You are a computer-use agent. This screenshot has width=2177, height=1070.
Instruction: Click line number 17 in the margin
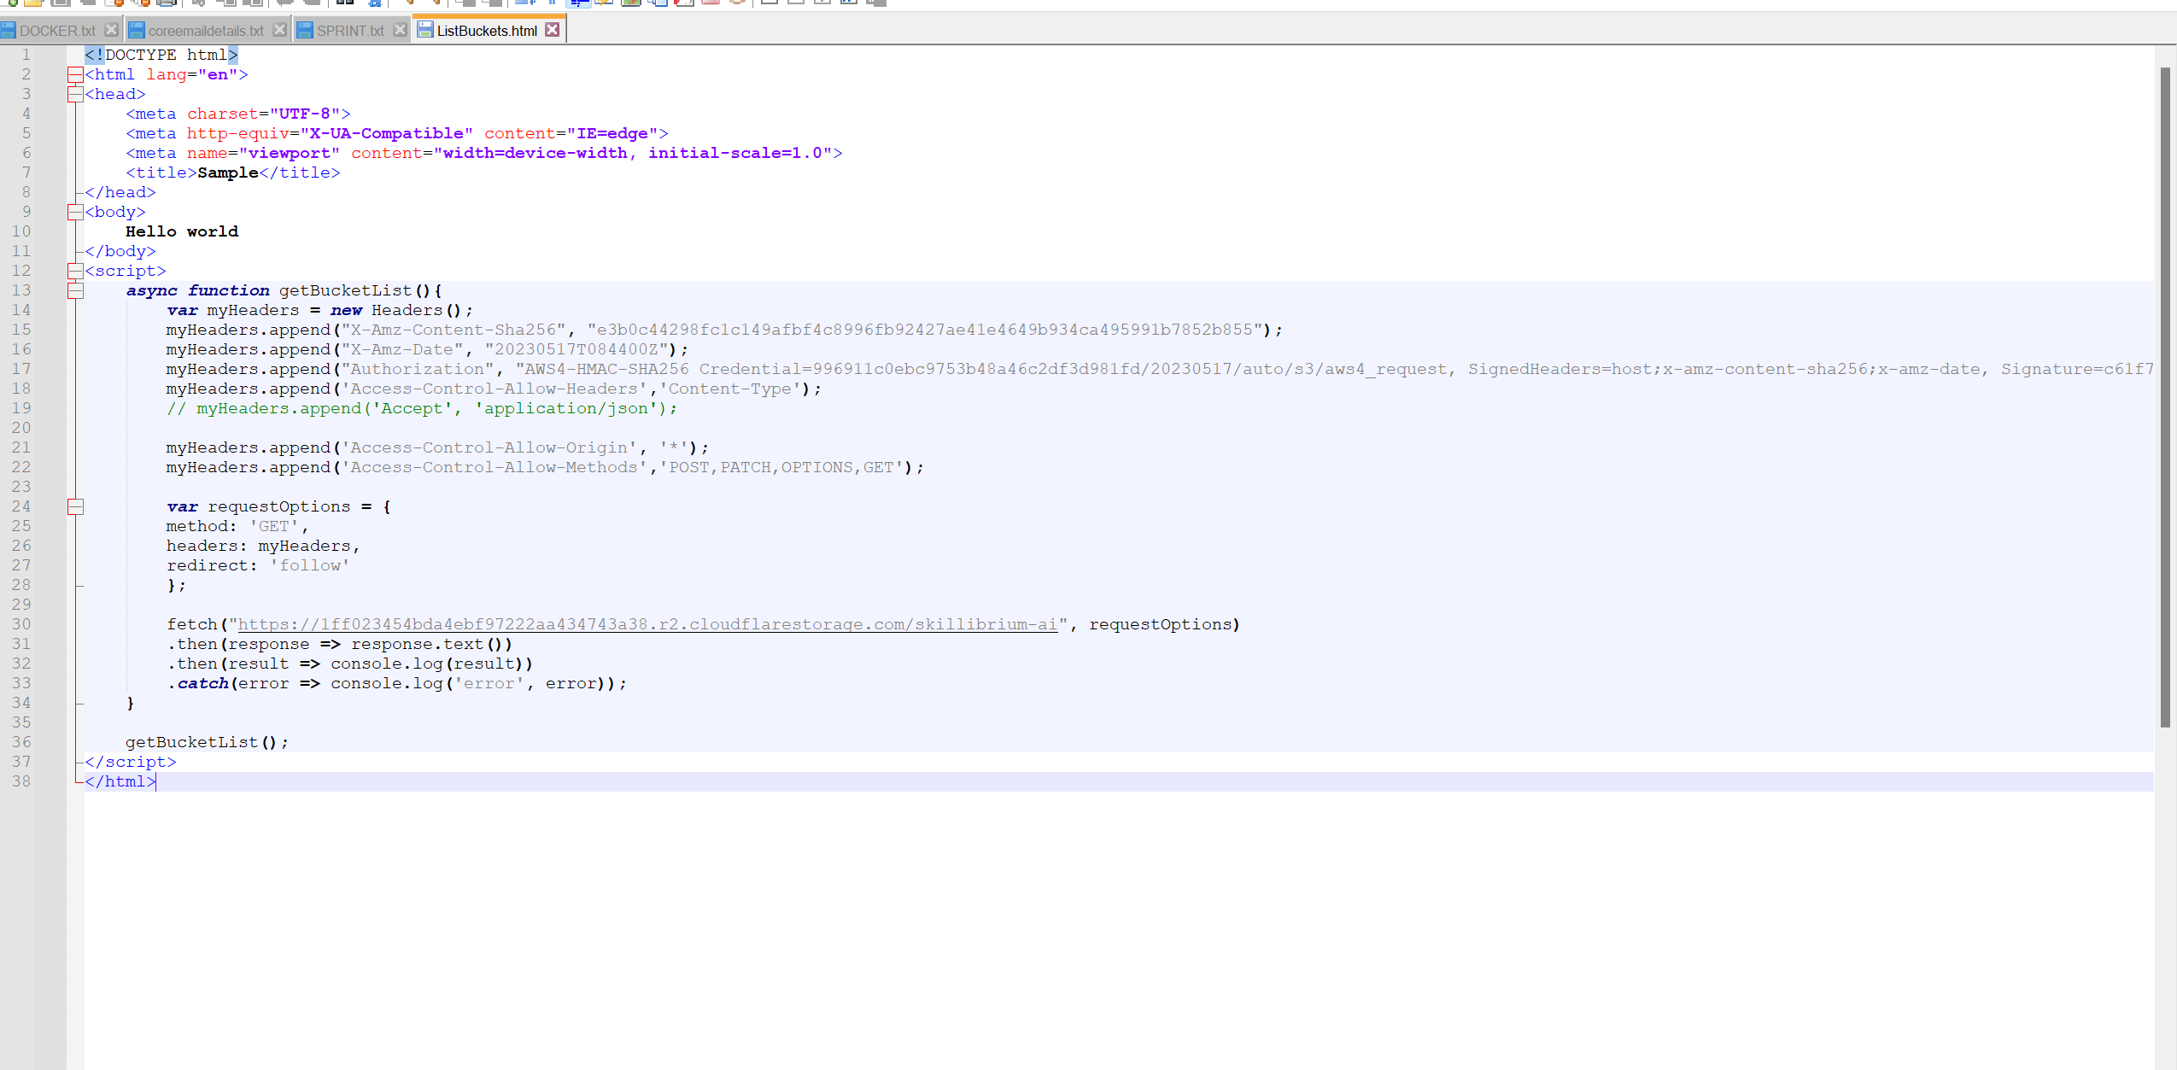pos(21,370)
